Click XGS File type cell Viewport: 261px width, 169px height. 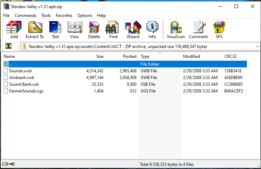[148, 91]
